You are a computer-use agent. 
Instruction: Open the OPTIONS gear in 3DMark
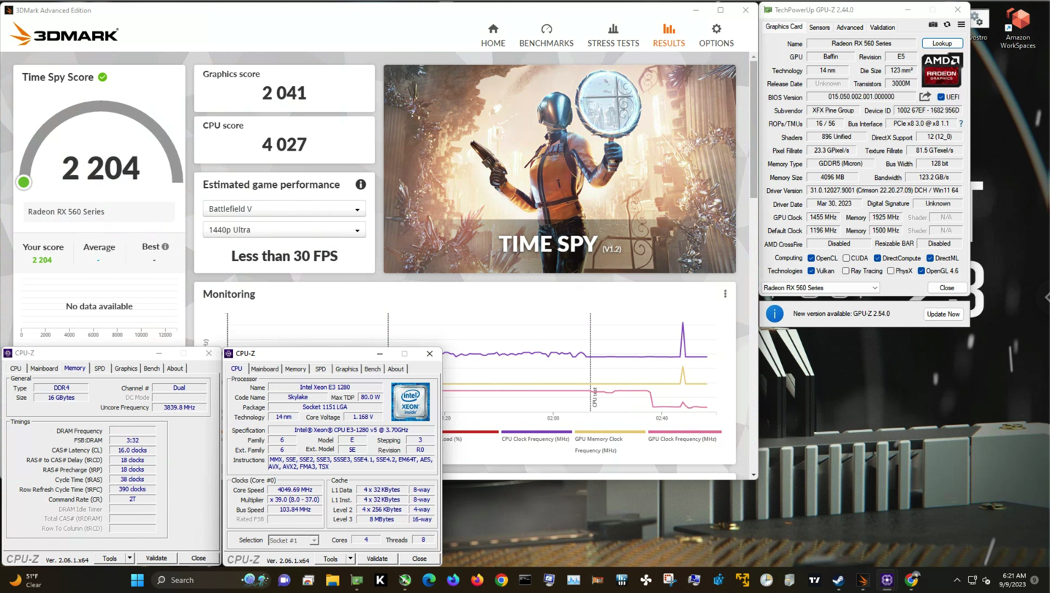[x=716, y=35]
